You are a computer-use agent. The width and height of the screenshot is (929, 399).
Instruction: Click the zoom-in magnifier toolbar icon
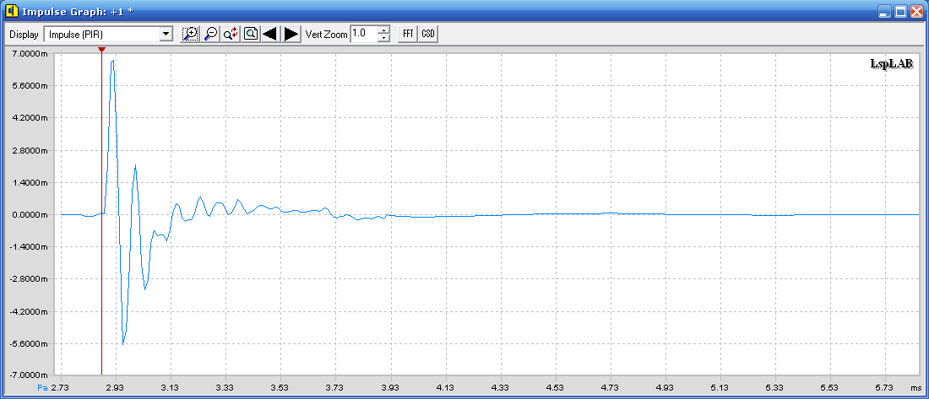[x=189, y=34]
